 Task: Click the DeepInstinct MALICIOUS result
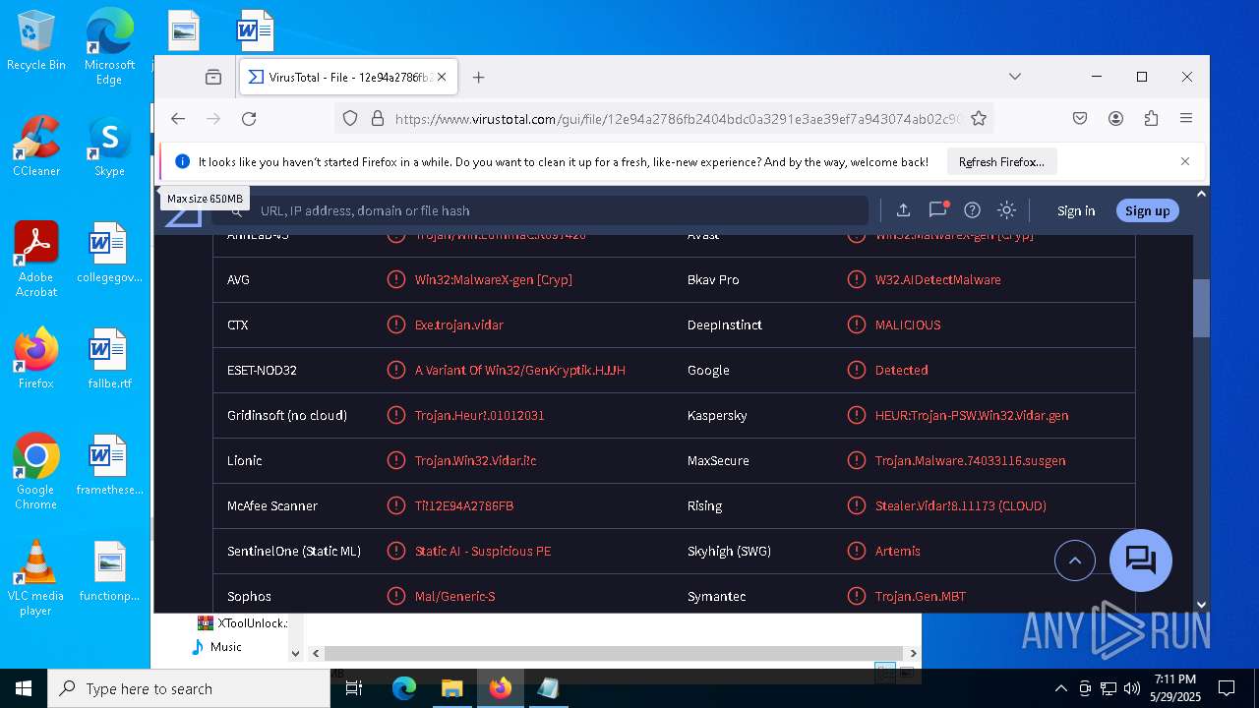tap(908, 324)
